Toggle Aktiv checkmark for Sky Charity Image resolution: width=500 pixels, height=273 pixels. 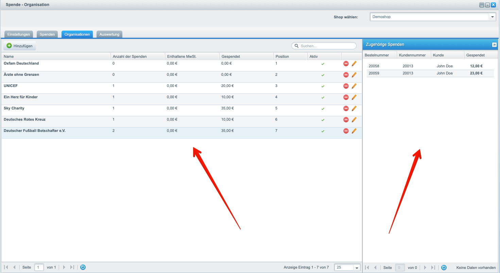(323, 109)
